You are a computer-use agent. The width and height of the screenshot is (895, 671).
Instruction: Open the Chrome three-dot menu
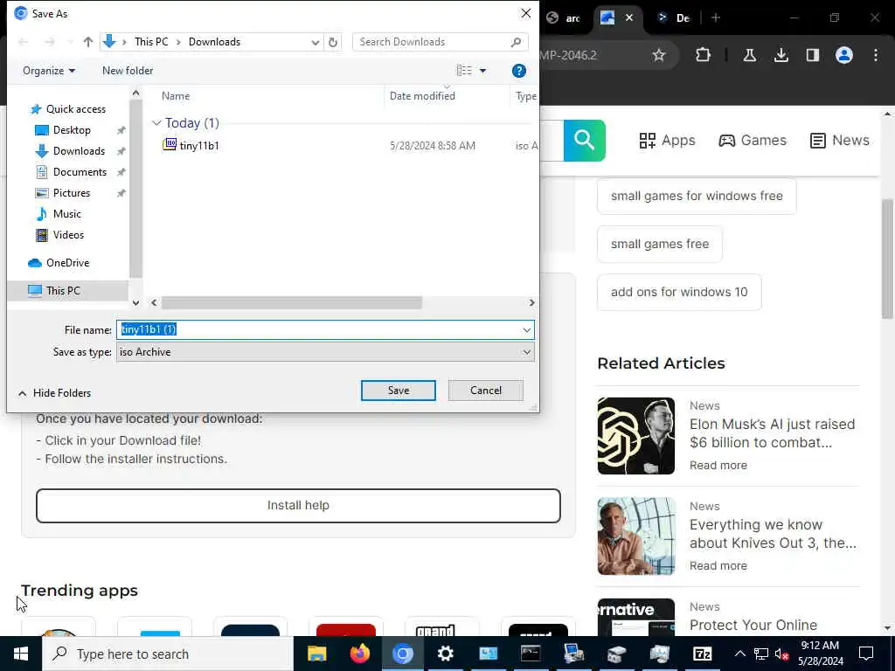pyautogui.click(x=876, y=55)
